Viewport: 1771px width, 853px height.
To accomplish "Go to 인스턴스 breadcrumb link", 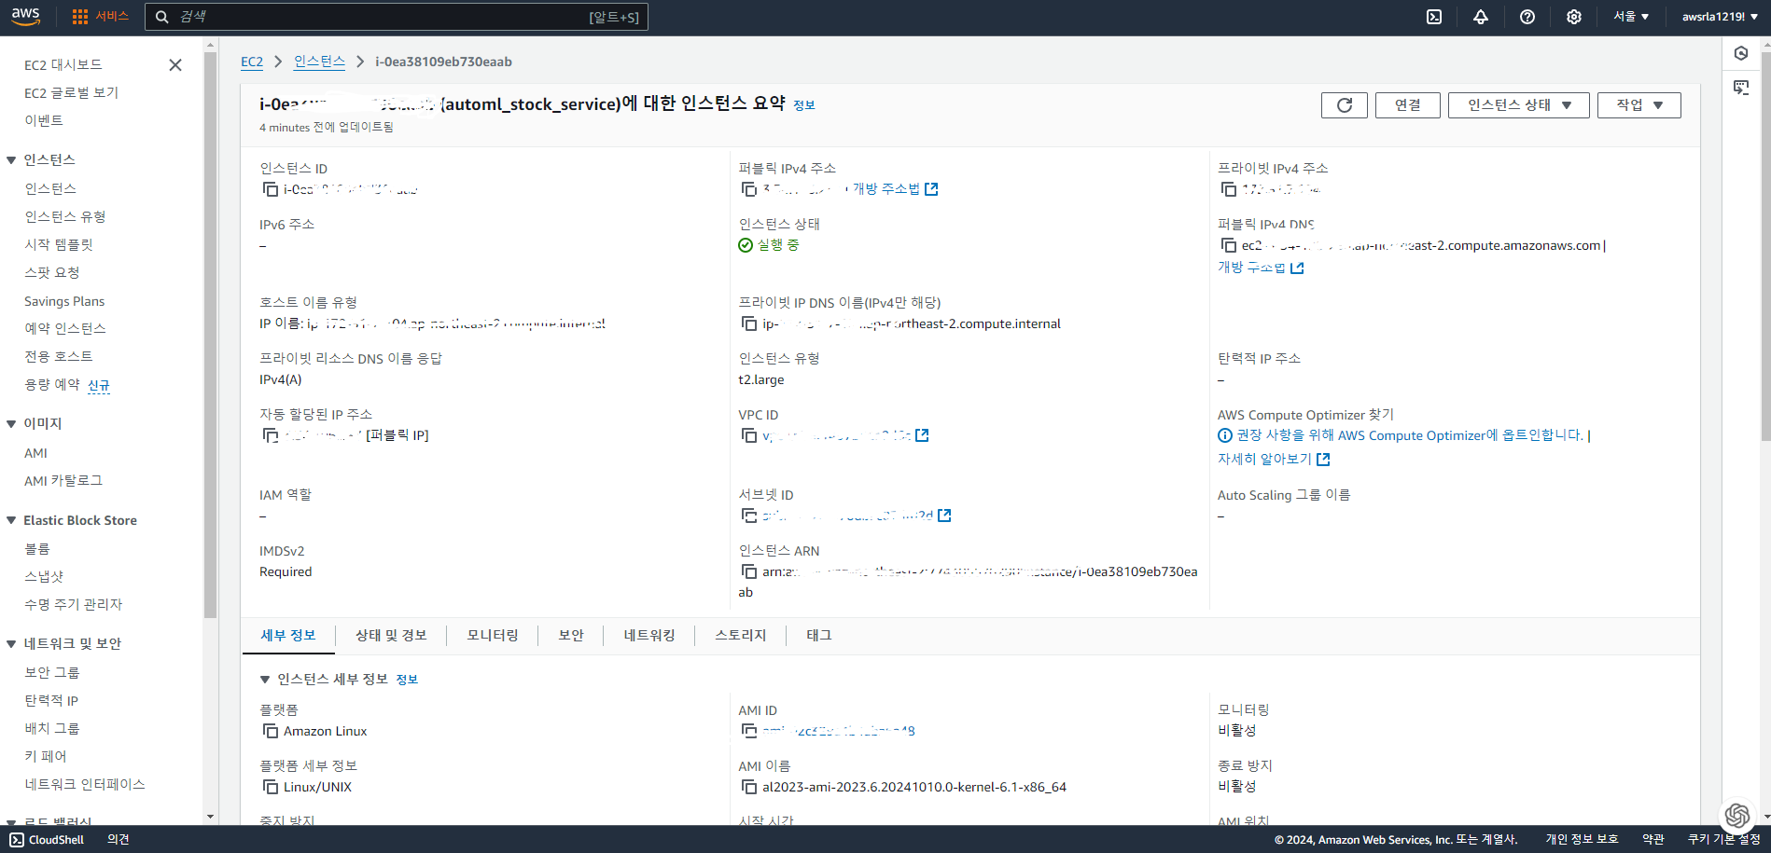I will click(319, 62).
